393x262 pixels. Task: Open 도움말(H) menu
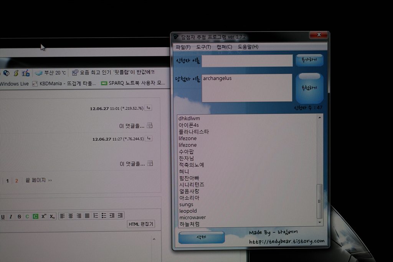248,47
